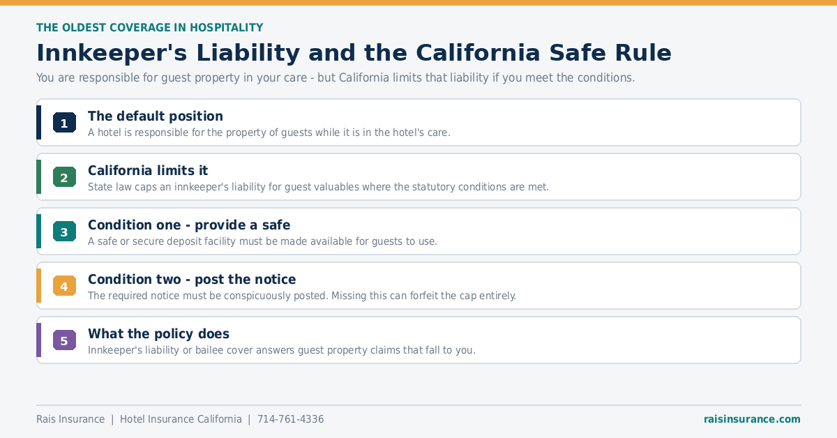Screen dimensions: 837x438
Task: Open the raisinsurance.com link
Action: click(x=752, y=419)
